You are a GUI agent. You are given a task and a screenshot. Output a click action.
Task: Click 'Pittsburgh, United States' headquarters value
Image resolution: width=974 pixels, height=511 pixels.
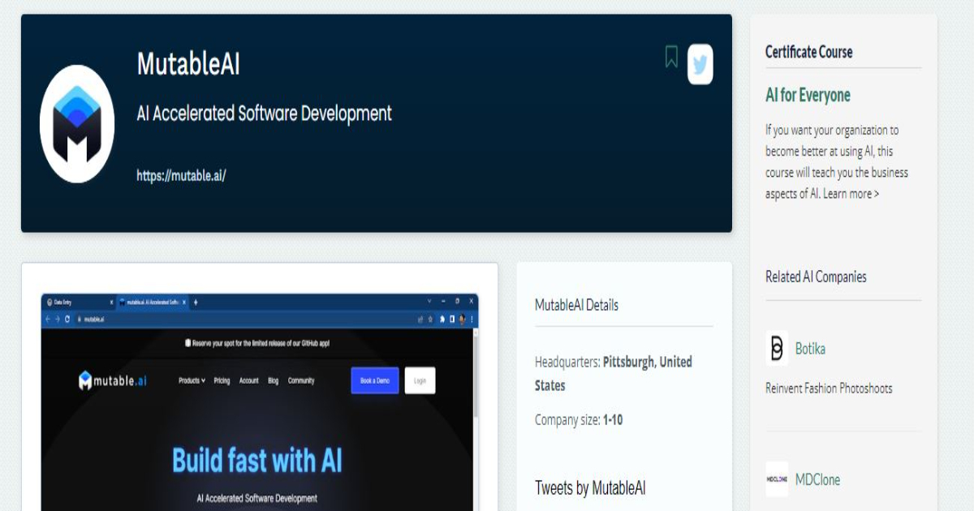[x=614, y=373]
